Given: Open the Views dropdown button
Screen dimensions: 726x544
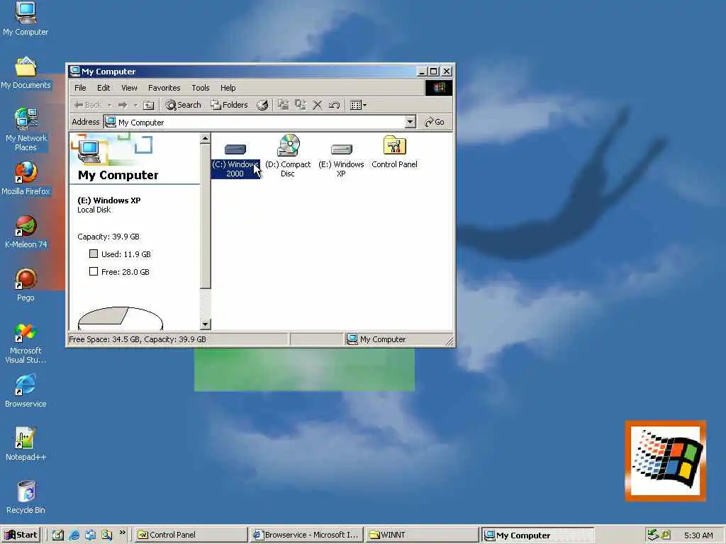Looking at the screenshot, I should point(358,105).
